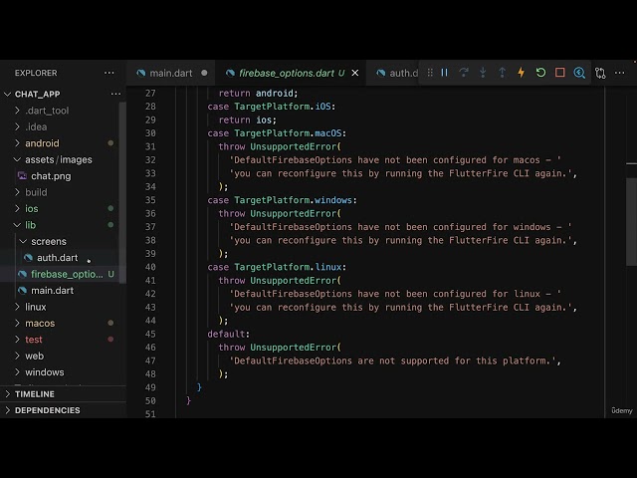This screenshot has width=637, height=478.
Task: Open Explorer views and more actions menu
Action: pos(108,73)
